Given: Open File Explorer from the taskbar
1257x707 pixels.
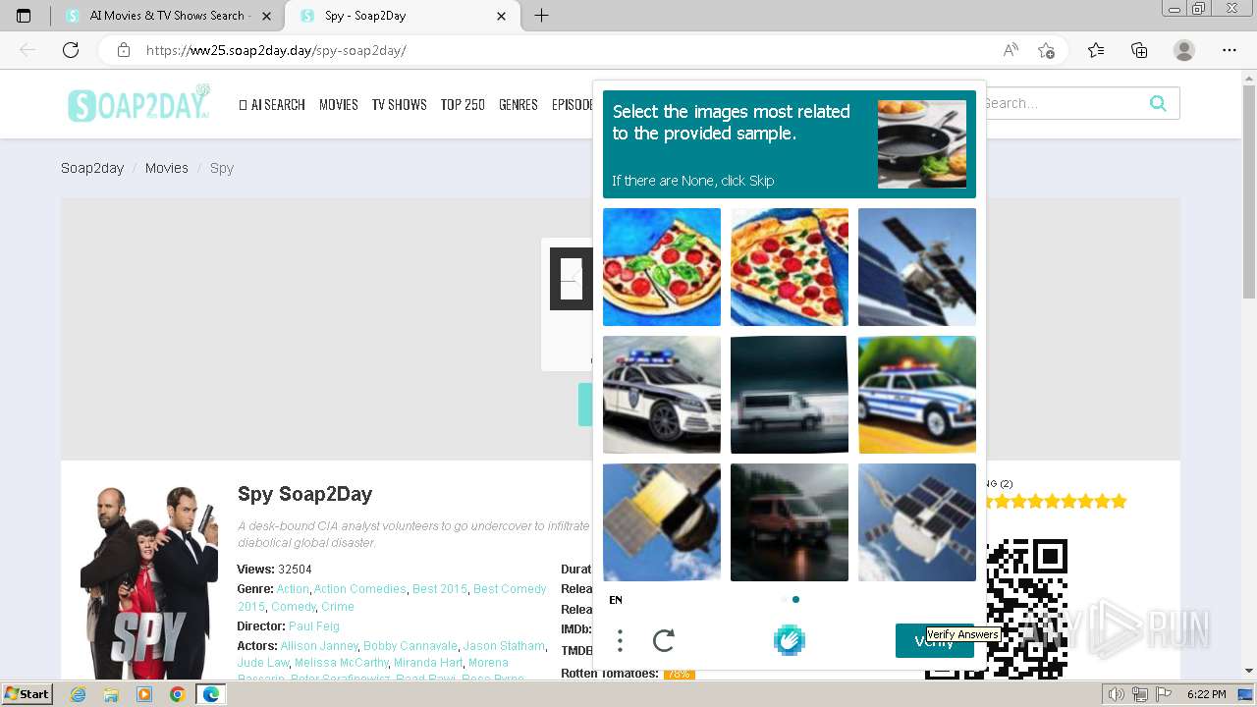Looking at the screenshot, I should [x=111, y=694].
